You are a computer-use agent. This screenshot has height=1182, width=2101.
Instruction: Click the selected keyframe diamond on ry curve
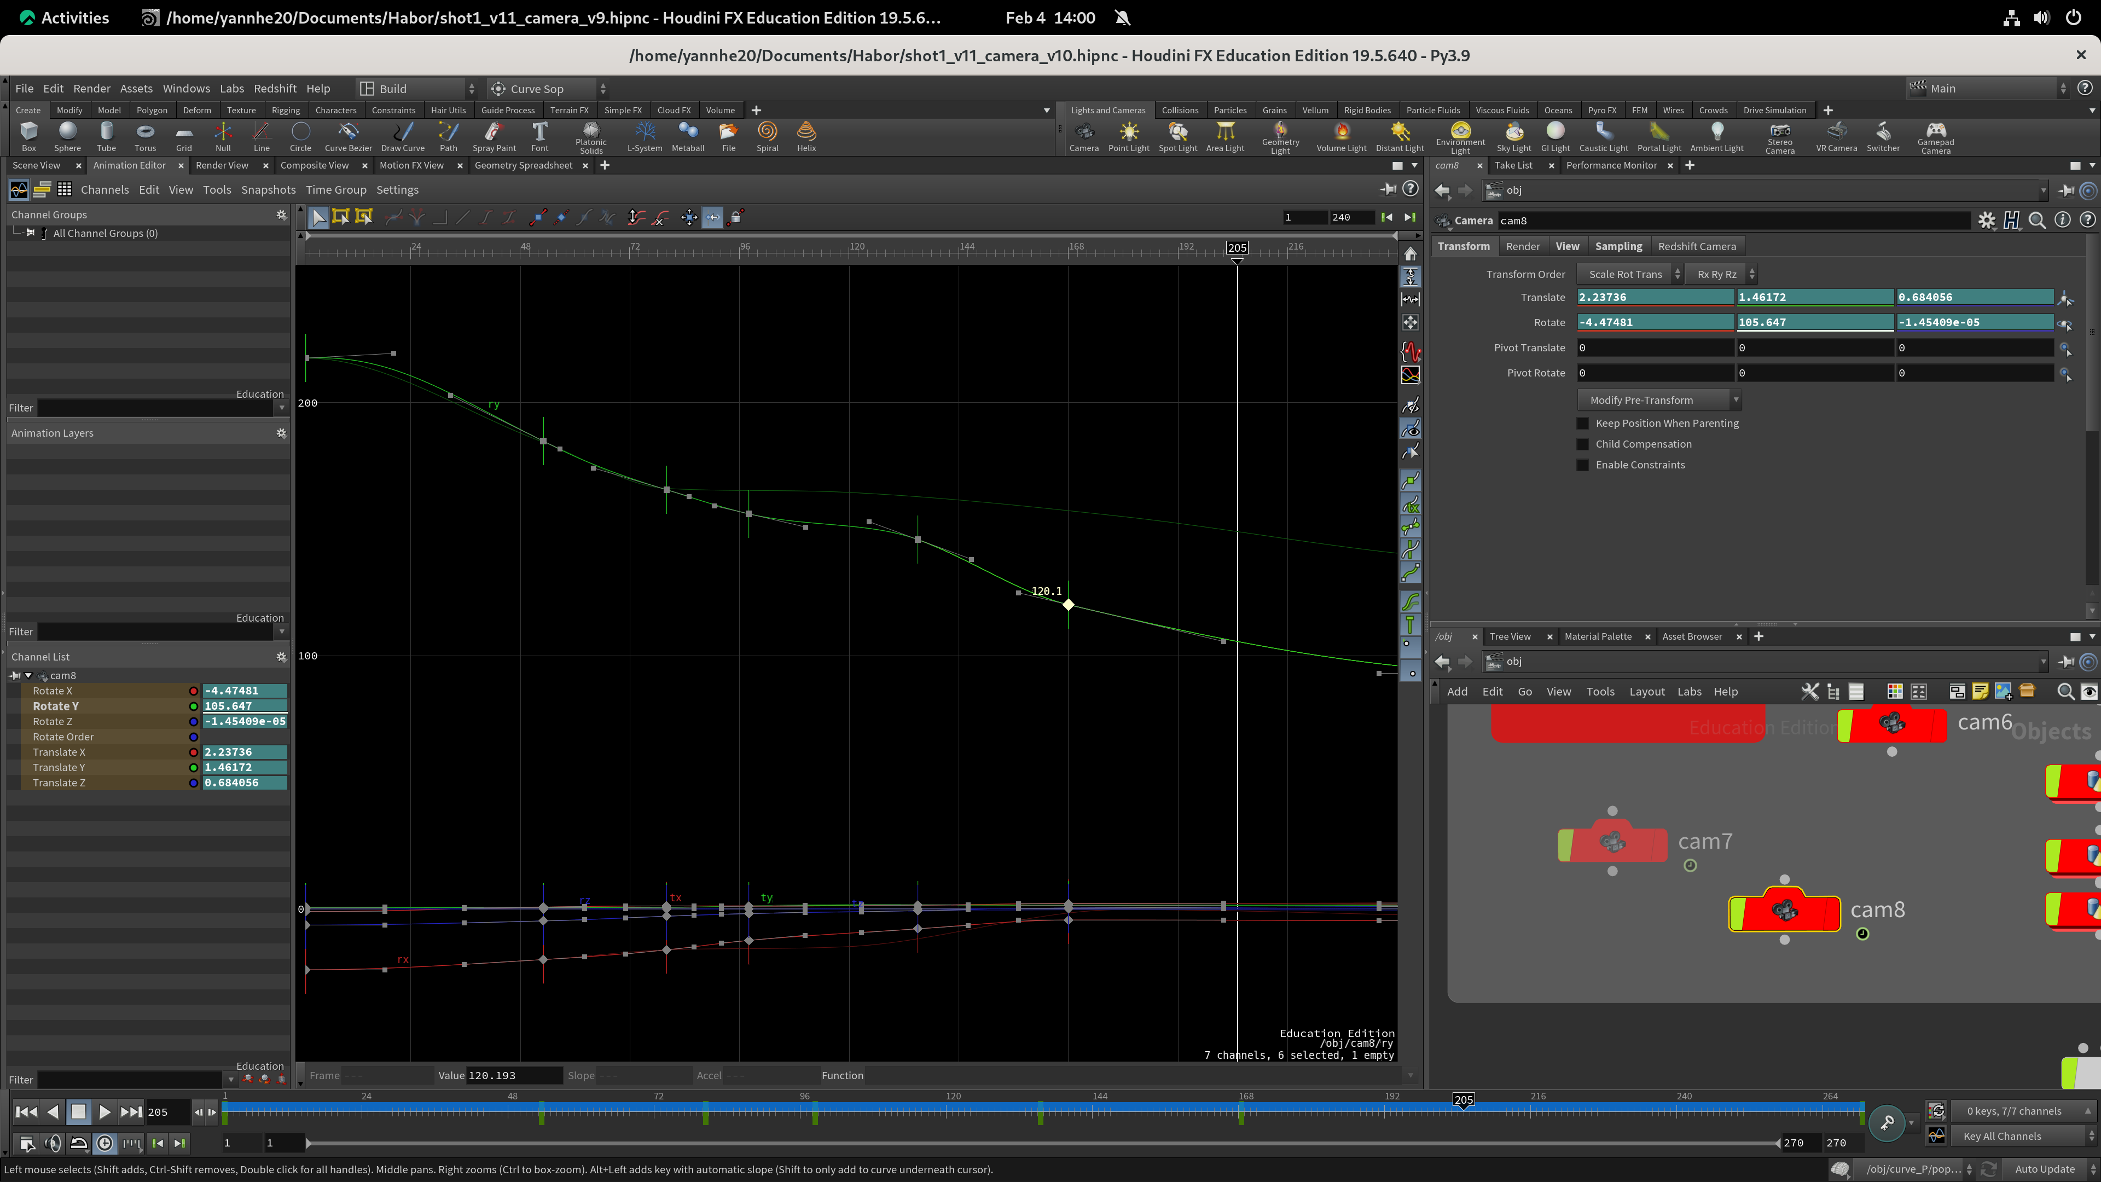1069,605
